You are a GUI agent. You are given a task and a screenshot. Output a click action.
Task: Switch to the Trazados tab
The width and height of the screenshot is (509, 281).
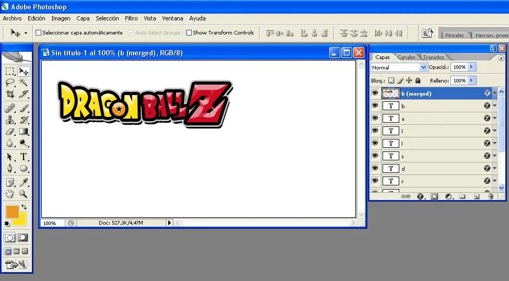tap(433, 57)
